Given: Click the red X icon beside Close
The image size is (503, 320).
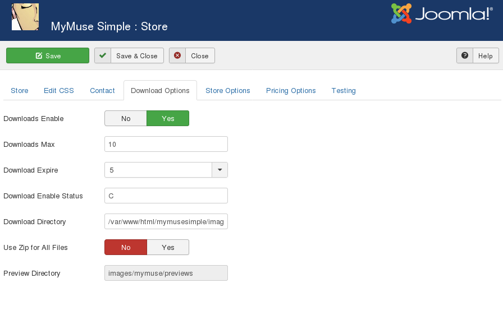Looking at the screenshot, I should 177,55.
